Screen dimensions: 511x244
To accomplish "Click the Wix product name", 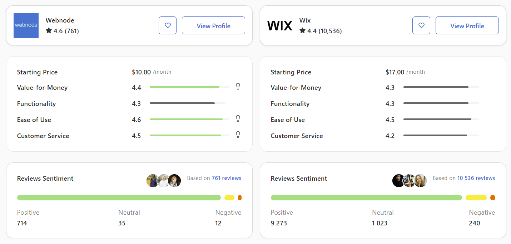I will (x=305, y=20).
